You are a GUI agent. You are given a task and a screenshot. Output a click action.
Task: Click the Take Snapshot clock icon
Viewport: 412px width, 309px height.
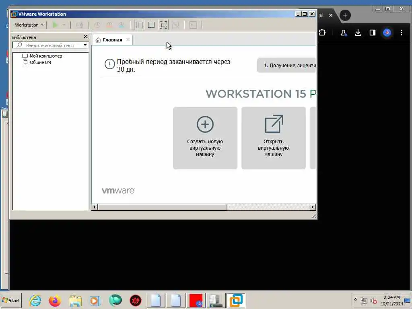[97, 25]
